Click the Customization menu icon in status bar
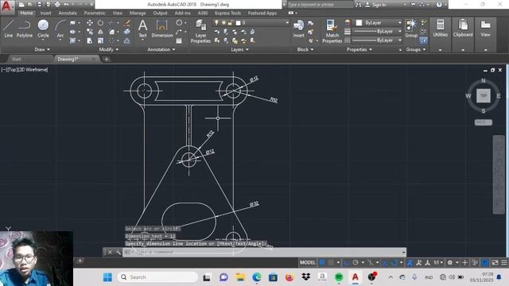 point(504,262)
